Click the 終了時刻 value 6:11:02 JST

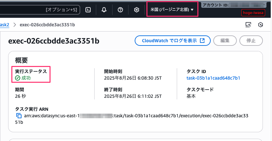coord(133,96)
